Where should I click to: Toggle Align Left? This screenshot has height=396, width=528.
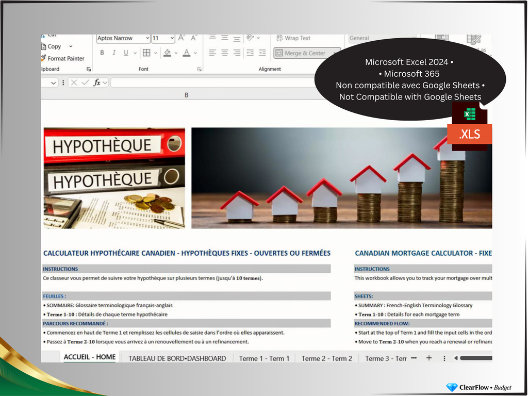(x=212, y=53)
